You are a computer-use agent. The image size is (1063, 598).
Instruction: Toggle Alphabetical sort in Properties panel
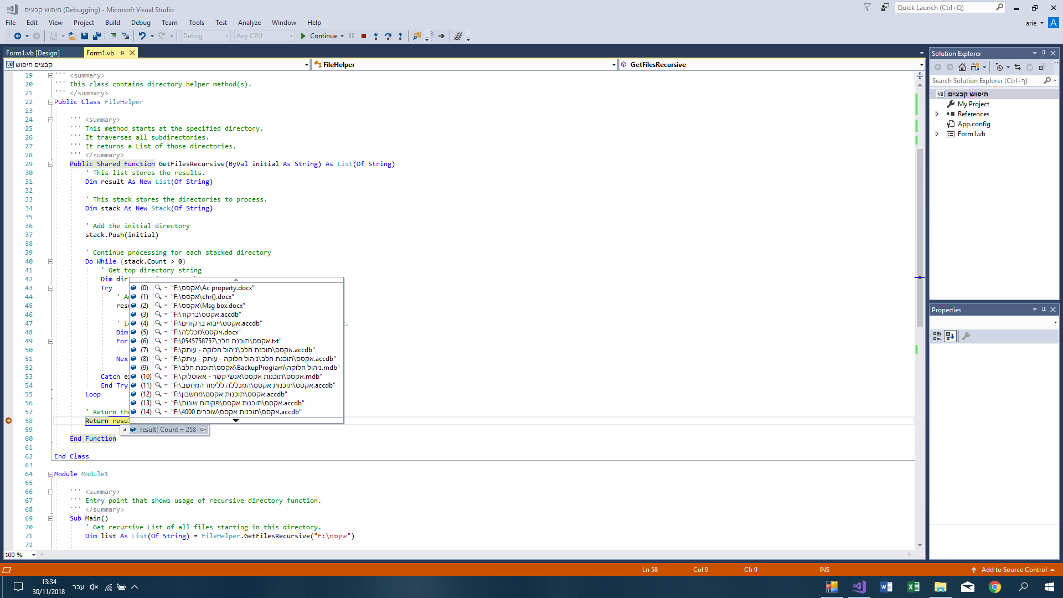[x=950, y=336]
